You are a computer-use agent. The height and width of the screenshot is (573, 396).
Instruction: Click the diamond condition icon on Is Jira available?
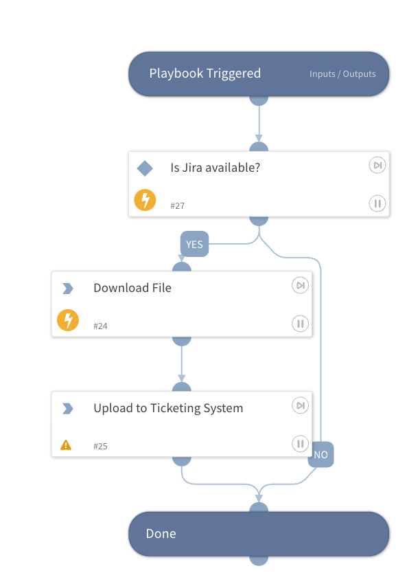(x=145, y=168)
